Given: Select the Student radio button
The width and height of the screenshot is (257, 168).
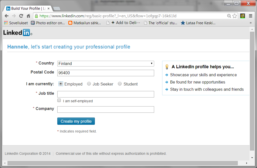Looking at the screenshot, I should point(120,84).
